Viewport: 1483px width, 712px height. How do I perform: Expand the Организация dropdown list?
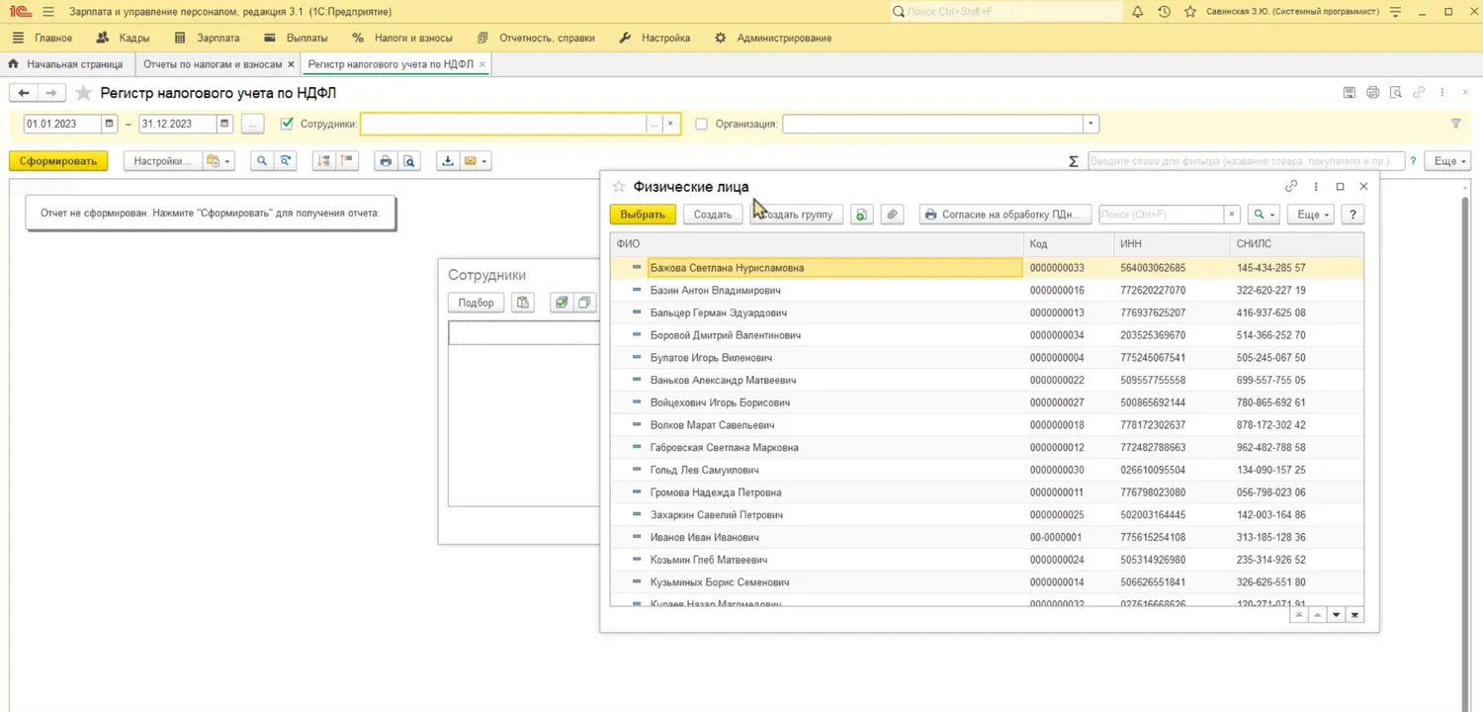[1090, 125]
